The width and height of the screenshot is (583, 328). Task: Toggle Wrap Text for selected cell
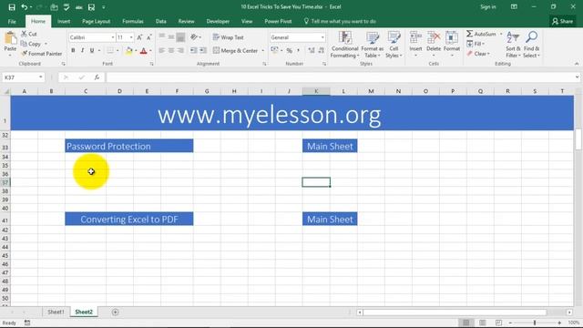point(229,37)
